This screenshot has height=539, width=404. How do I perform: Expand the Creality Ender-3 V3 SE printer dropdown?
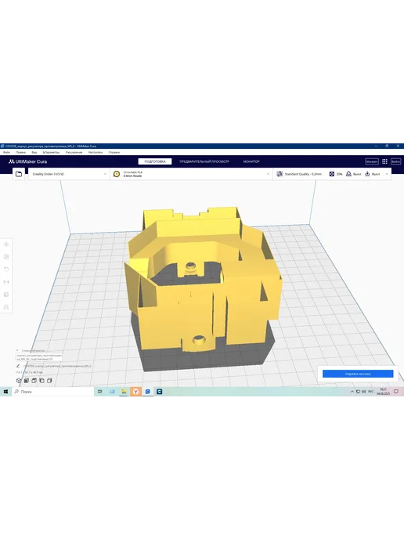point(69,174)
